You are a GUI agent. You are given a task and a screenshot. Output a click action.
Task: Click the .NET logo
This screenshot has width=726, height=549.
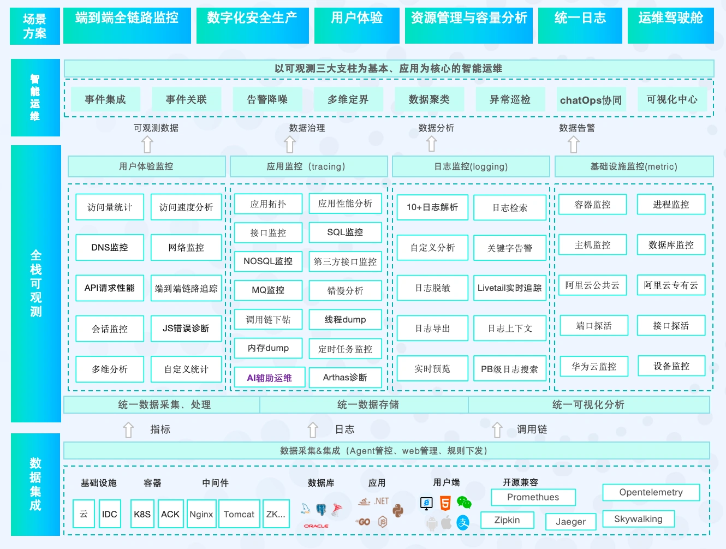pos(382,501)
